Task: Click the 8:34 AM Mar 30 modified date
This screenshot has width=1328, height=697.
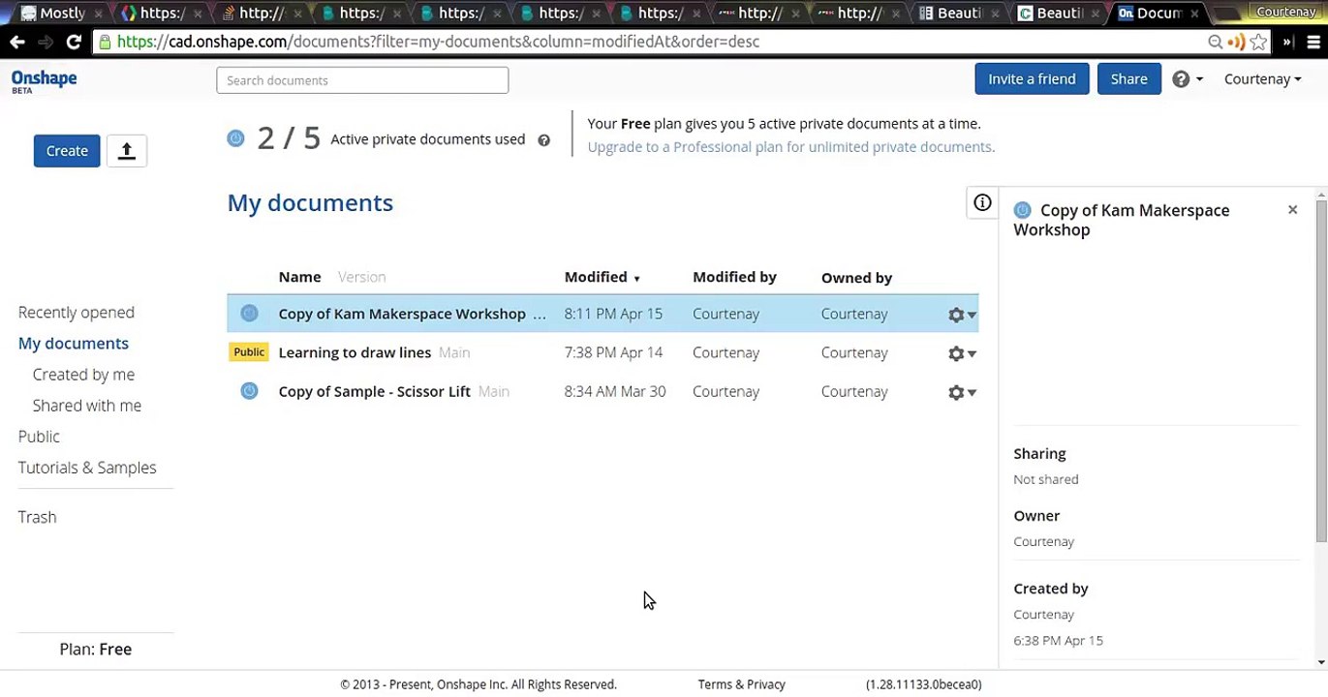Action: tap(615, 391)
